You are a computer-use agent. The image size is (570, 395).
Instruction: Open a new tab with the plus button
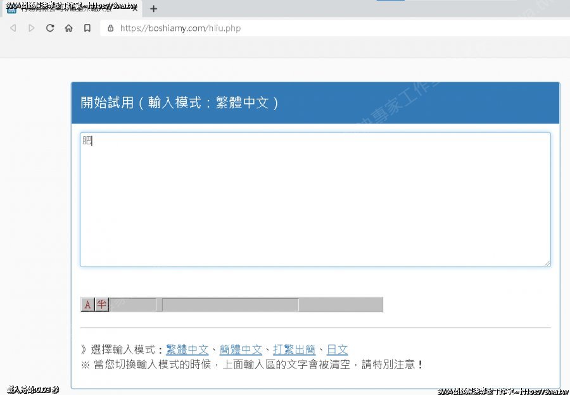[153, 9]
